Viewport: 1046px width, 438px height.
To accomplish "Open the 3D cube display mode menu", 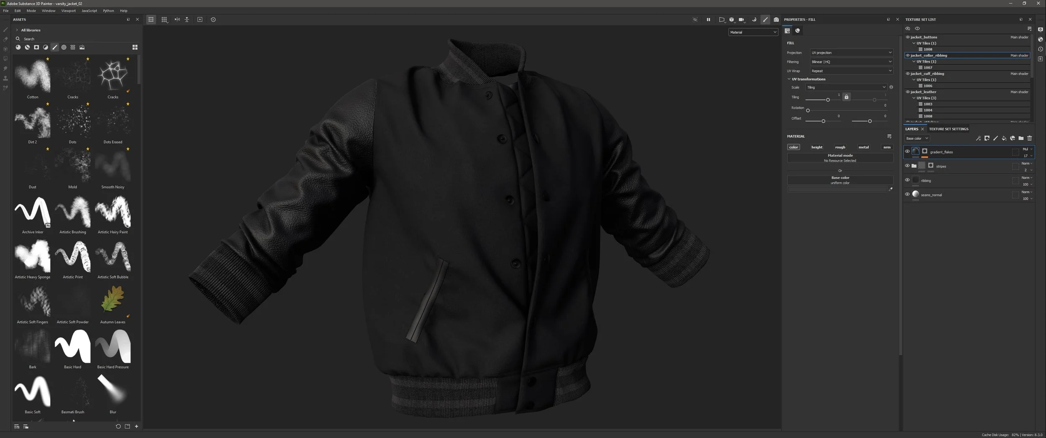I will click(731, 19).
